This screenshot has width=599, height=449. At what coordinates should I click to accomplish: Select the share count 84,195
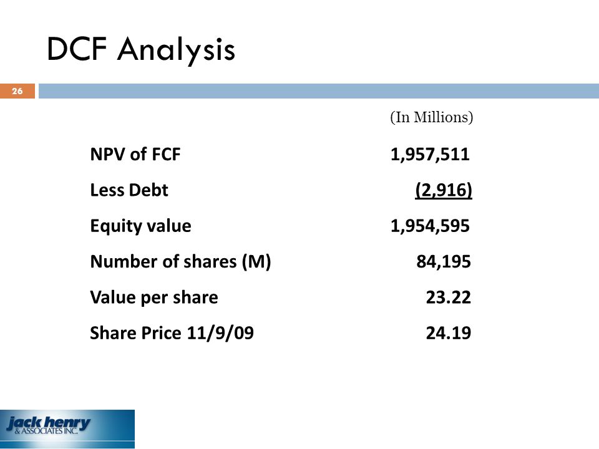tap(444, 262)
